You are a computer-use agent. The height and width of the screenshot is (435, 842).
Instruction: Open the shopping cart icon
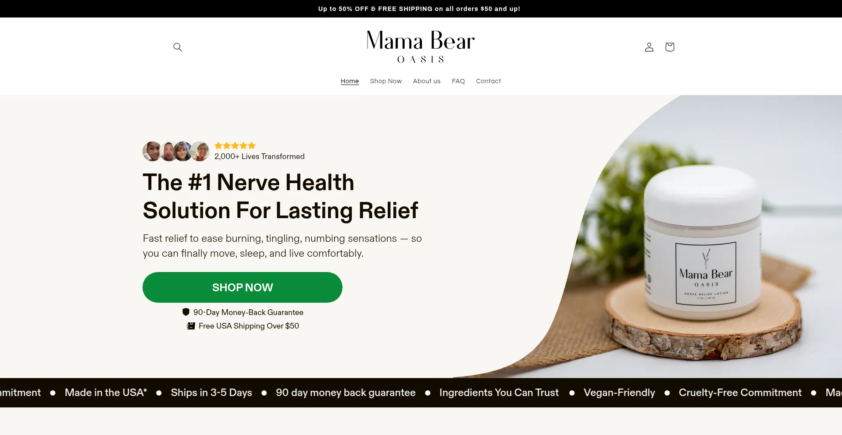pyautogui.click(x=670, y=47)
